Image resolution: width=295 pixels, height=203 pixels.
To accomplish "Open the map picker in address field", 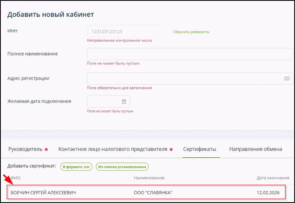I will (x=287, y=79).
